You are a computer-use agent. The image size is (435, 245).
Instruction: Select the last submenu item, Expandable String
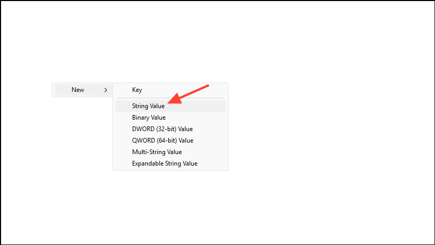point(164,164)
